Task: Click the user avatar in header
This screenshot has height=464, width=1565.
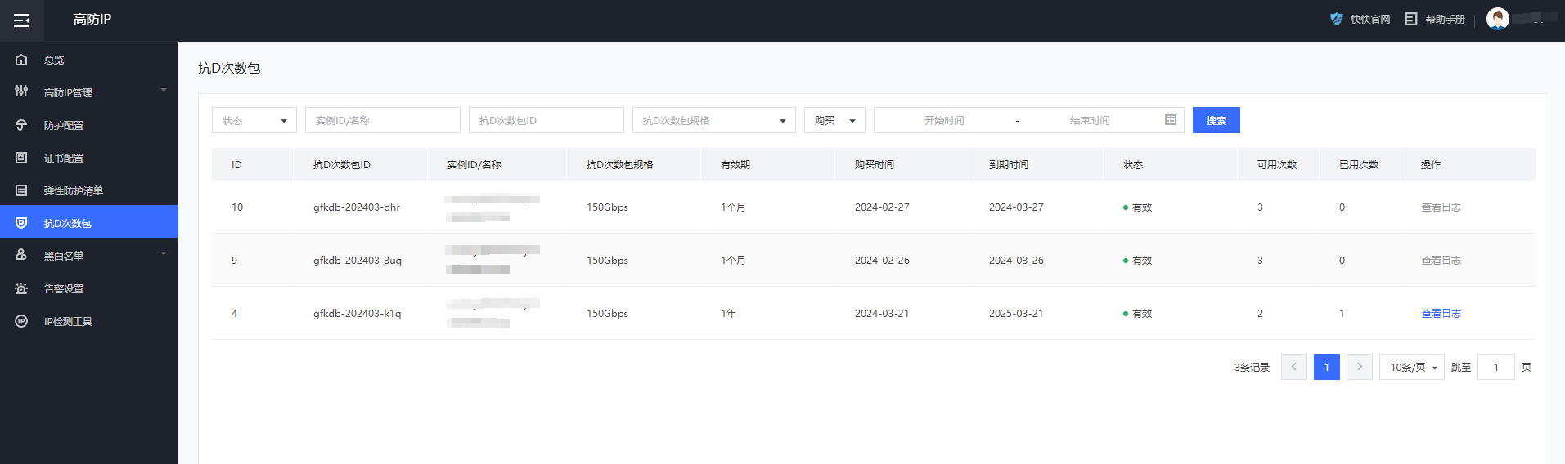Action: [1497, 19]
